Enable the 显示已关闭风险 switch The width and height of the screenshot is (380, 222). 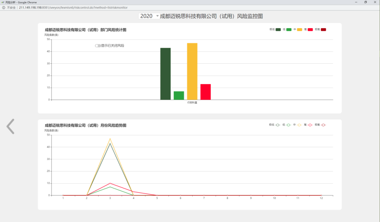click(x=98, y=46)
